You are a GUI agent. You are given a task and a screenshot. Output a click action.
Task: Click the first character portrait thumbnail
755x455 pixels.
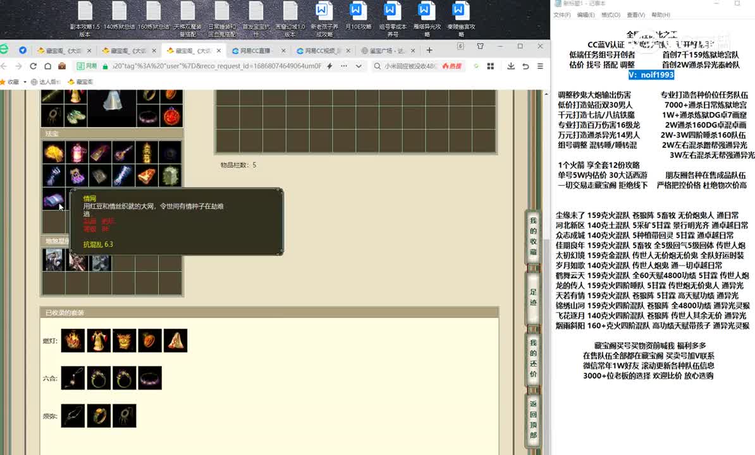click(x=54, y=260)
